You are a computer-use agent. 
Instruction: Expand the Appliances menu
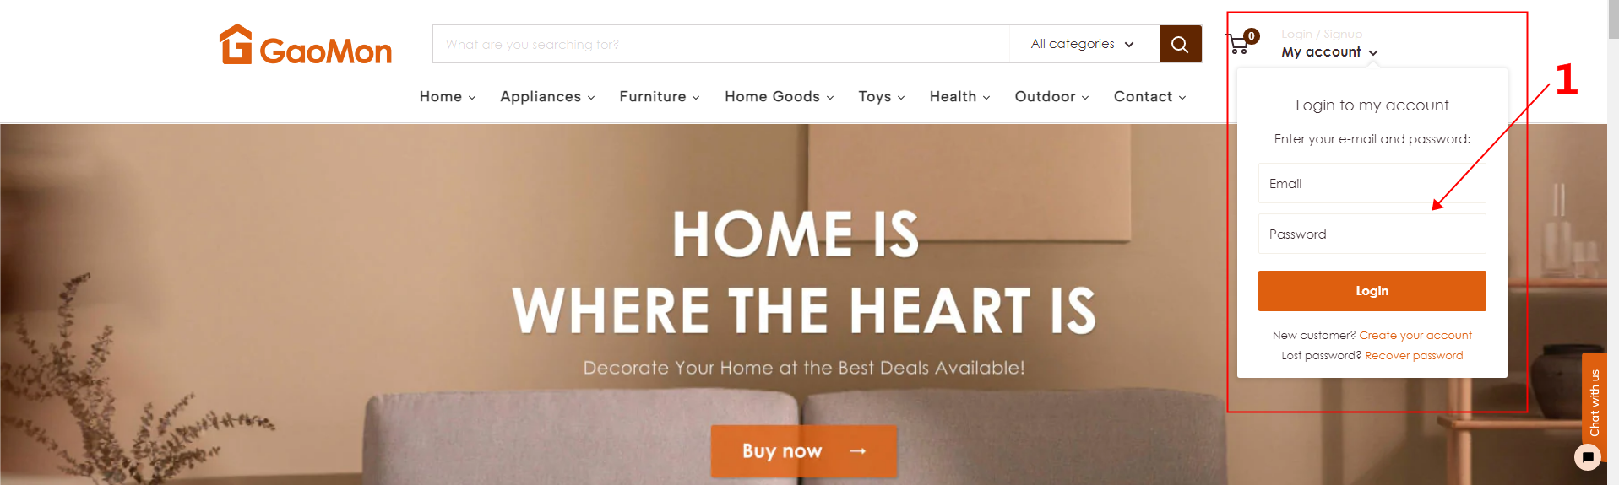(547, 97)
